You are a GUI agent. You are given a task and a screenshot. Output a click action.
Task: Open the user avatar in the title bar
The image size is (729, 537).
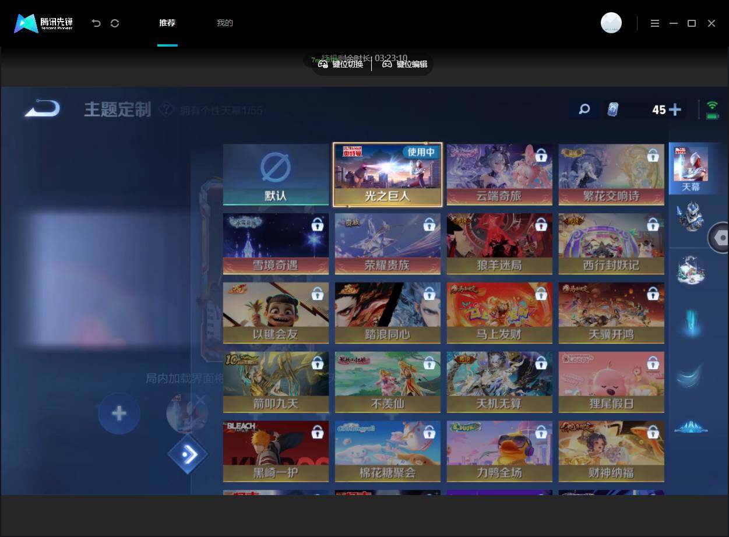(x=611, y=23)
